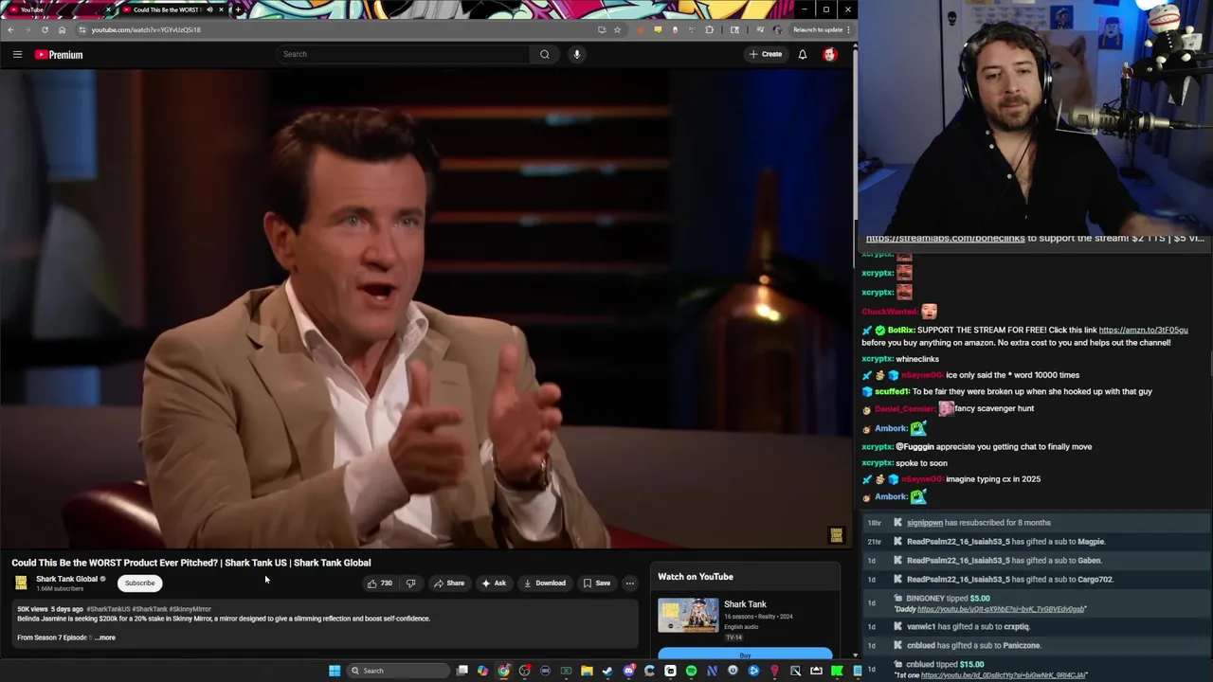Viewport: 1213px width, 682px height.
Task: Click the 'Watch on YouTube' heading
Action: [696, 577]
